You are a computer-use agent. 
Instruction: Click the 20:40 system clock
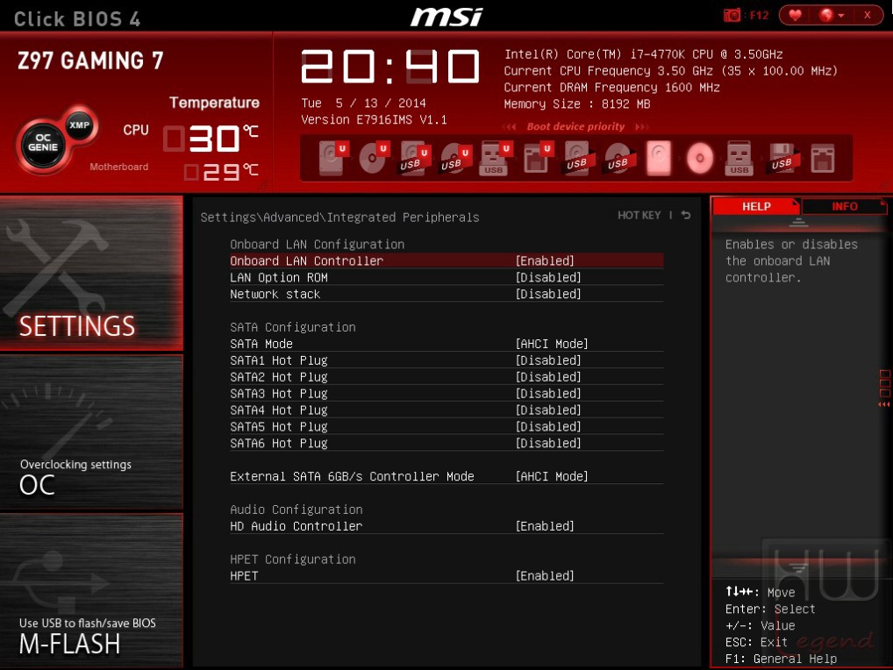pyautogui.click(x=390, y=67)
